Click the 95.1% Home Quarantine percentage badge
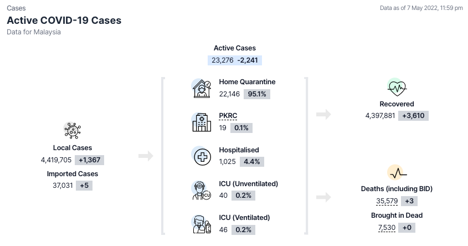The image size is (468, 246). [257, 94]
